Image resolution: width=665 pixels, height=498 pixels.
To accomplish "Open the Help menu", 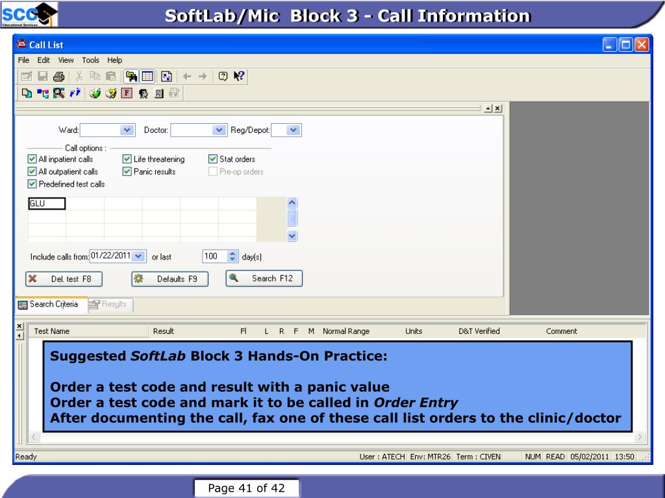I will (114, 60).
